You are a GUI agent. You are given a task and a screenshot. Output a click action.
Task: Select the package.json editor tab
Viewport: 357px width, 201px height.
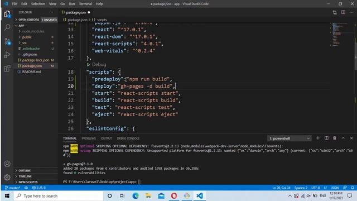(x=76, y=12)
